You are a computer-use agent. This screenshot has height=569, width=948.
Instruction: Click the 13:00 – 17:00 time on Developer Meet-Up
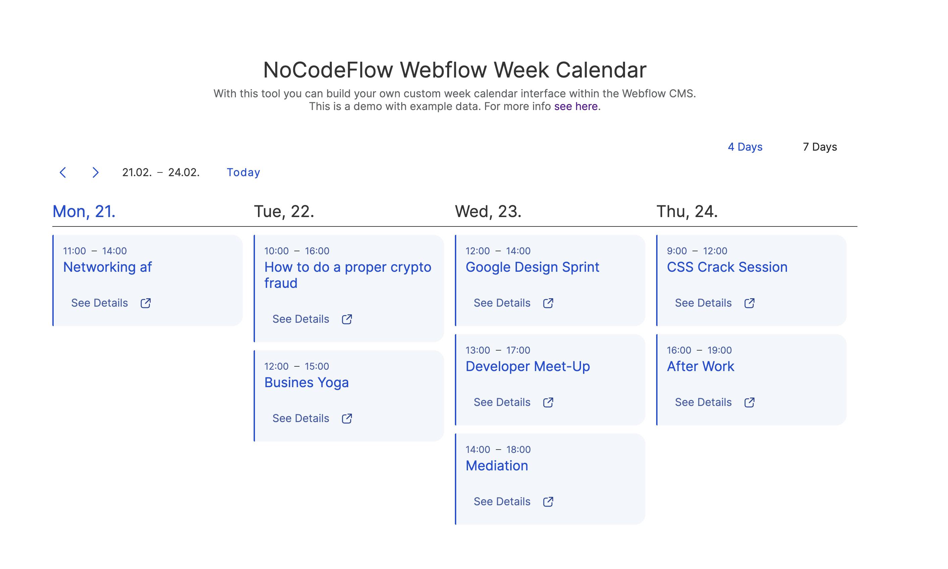click(x=498, y=350)
